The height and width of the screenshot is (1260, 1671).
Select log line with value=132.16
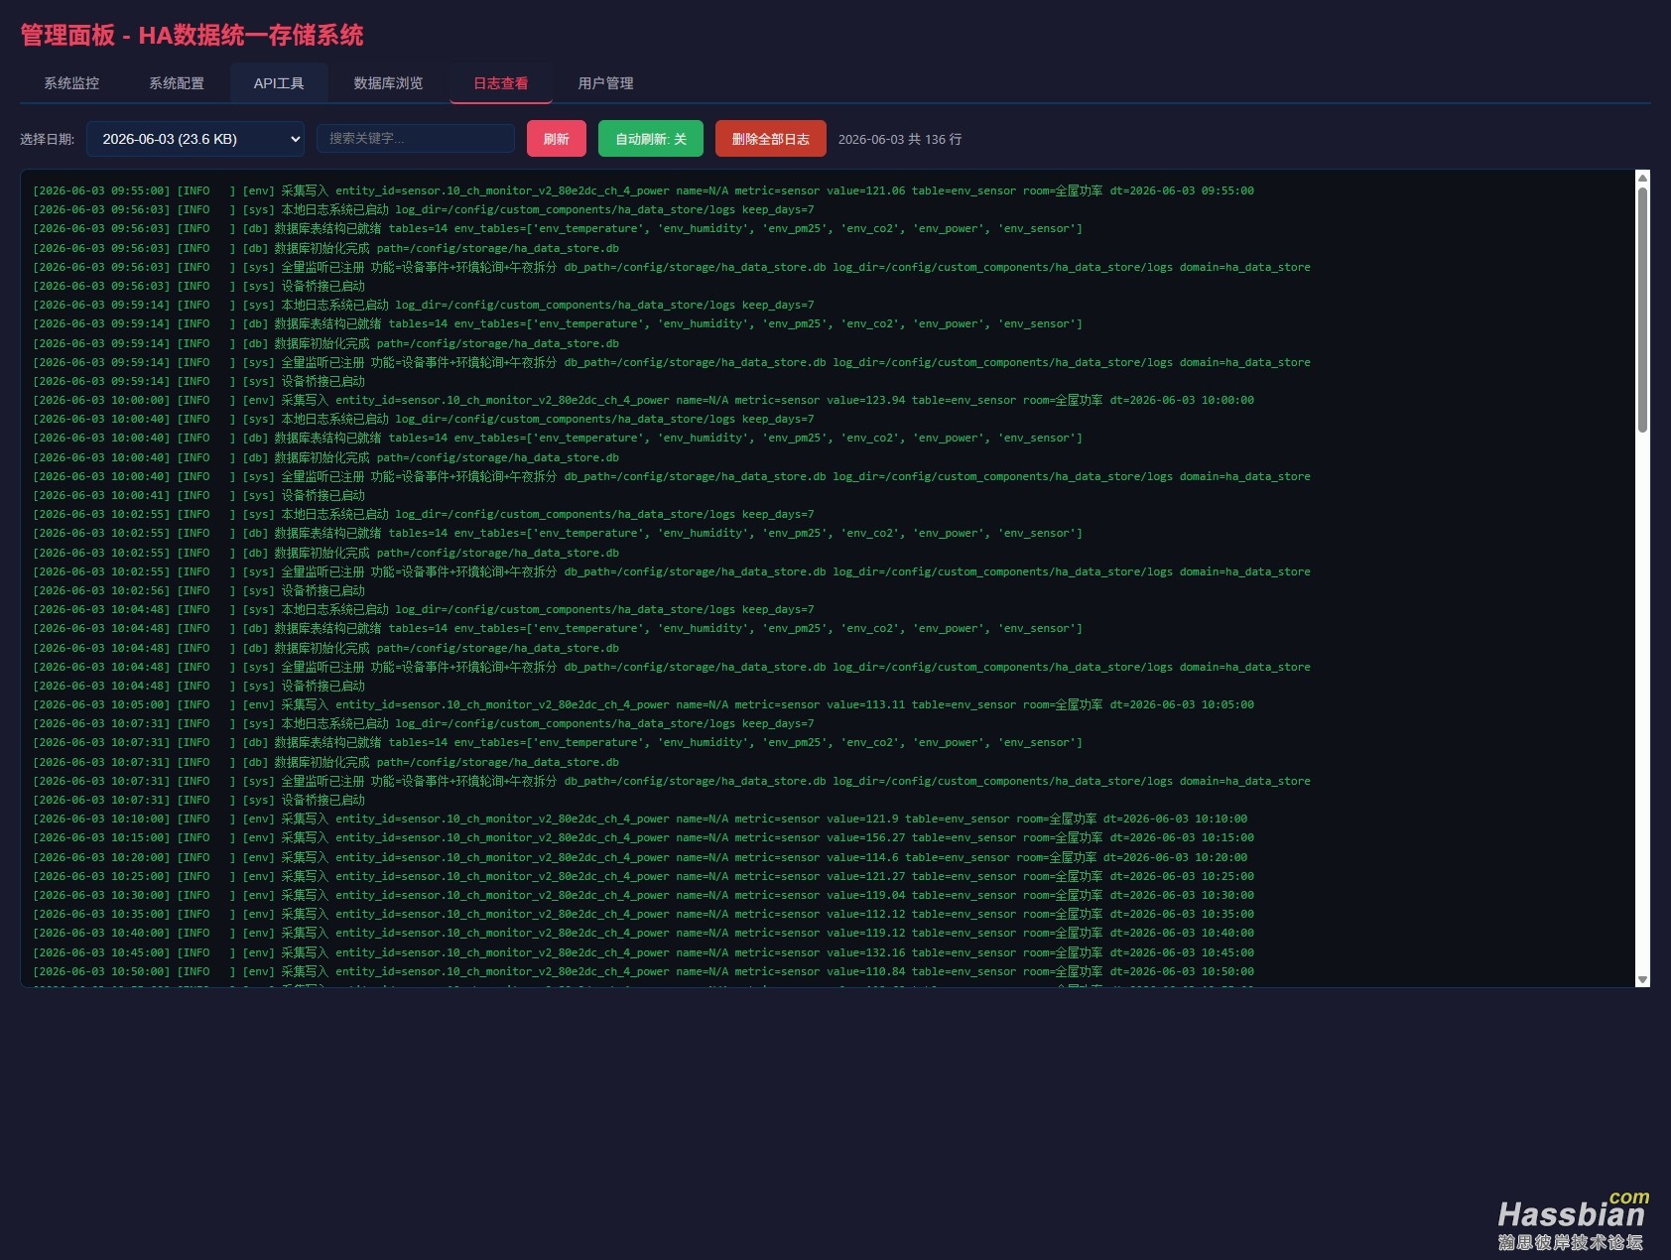643,952
